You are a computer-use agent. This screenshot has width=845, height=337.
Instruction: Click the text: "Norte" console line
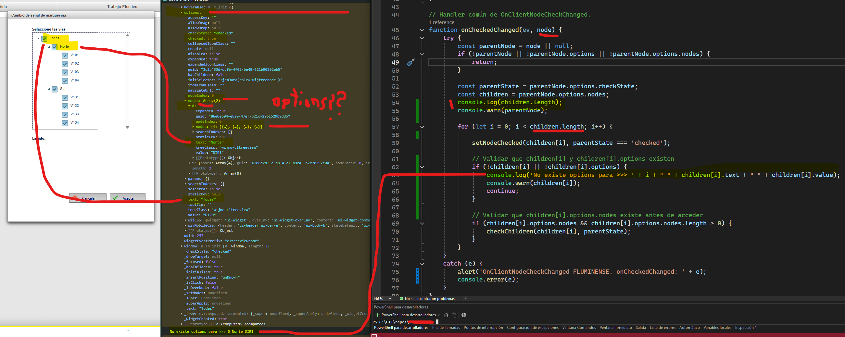point(209,142)
